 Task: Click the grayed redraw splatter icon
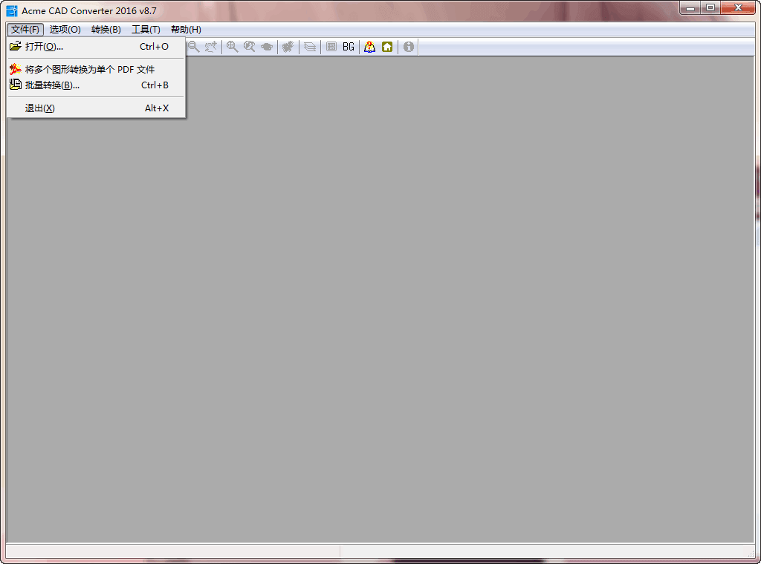pos(288,47)
